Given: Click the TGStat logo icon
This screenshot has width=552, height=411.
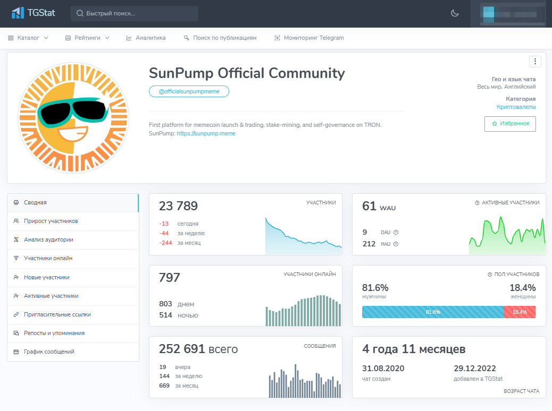Looking at the screenshot, I should pyautogui.click(x=18, y=13).
